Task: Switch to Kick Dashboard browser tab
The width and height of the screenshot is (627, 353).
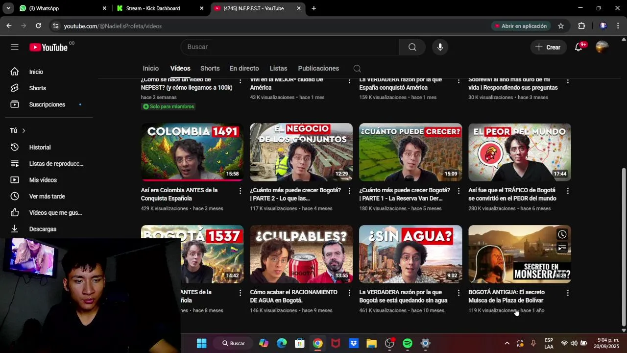Action: (159, 8)
